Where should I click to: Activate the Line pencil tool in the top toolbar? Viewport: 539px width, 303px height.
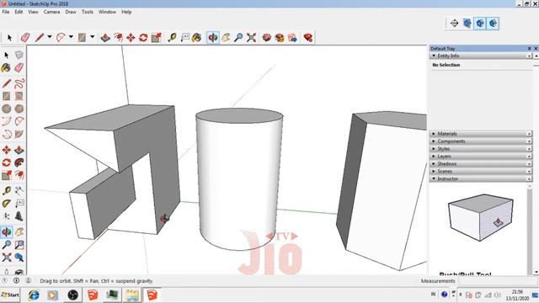tap(40, 37)
